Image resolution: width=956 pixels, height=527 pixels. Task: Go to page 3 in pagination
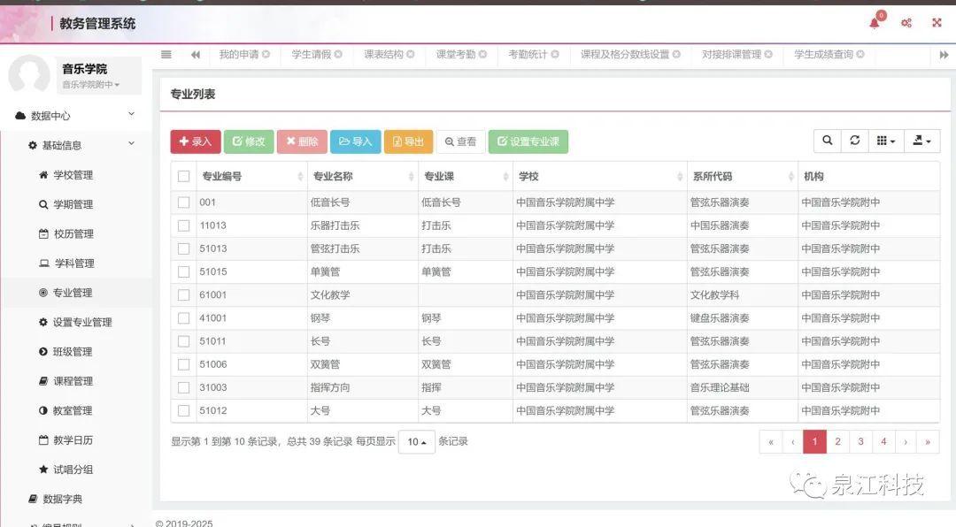[x=860, y=441]
